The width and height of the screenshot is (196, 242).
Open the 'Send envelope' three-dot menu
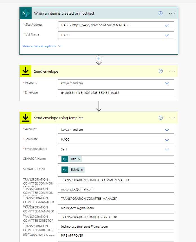tap(172, 71)
